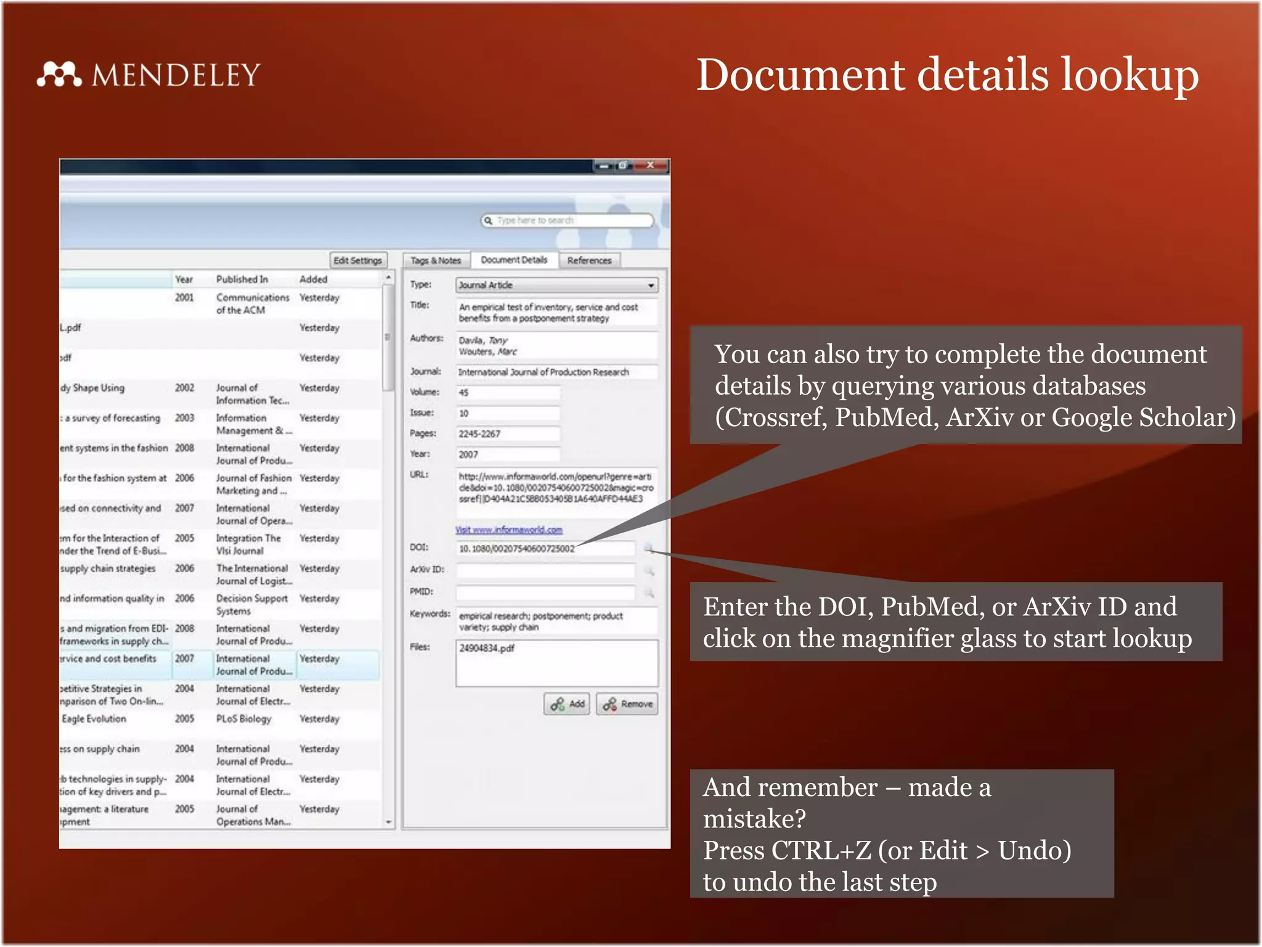The width and height of the screenshot is (1262, 947).
Task: Select 'Journal of Operations Man...' 2005 row
Action: point(221,815)
